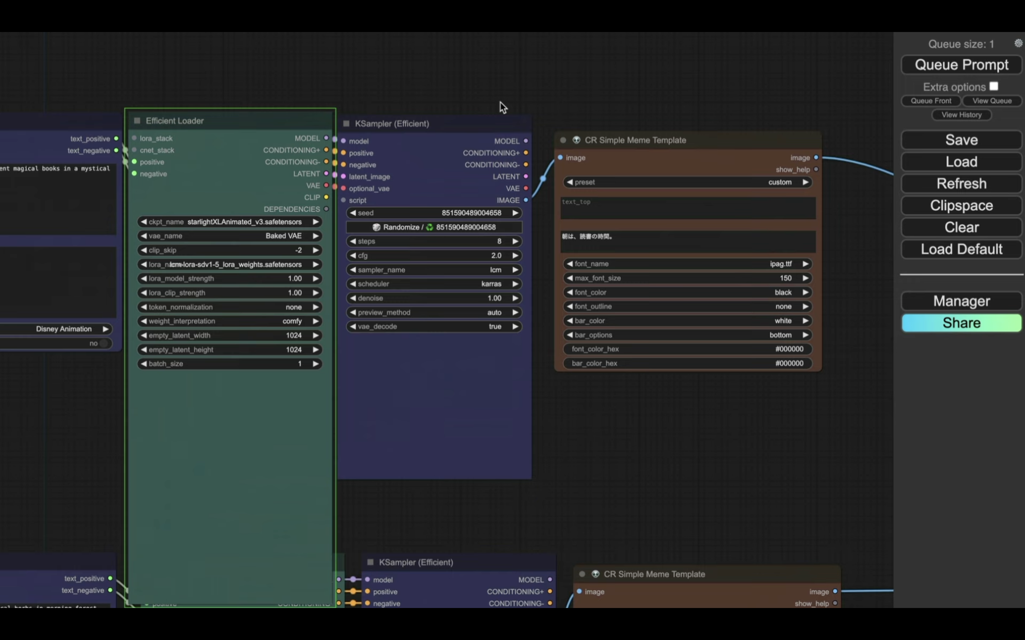The image size is (1025, 640).
Task: Click the font_color_hex #000000 field
Action: click(688, 349)
